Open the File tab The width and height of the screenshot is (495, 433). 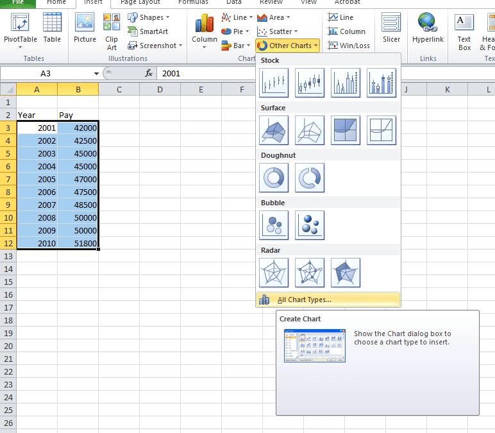tap(17, 3)
